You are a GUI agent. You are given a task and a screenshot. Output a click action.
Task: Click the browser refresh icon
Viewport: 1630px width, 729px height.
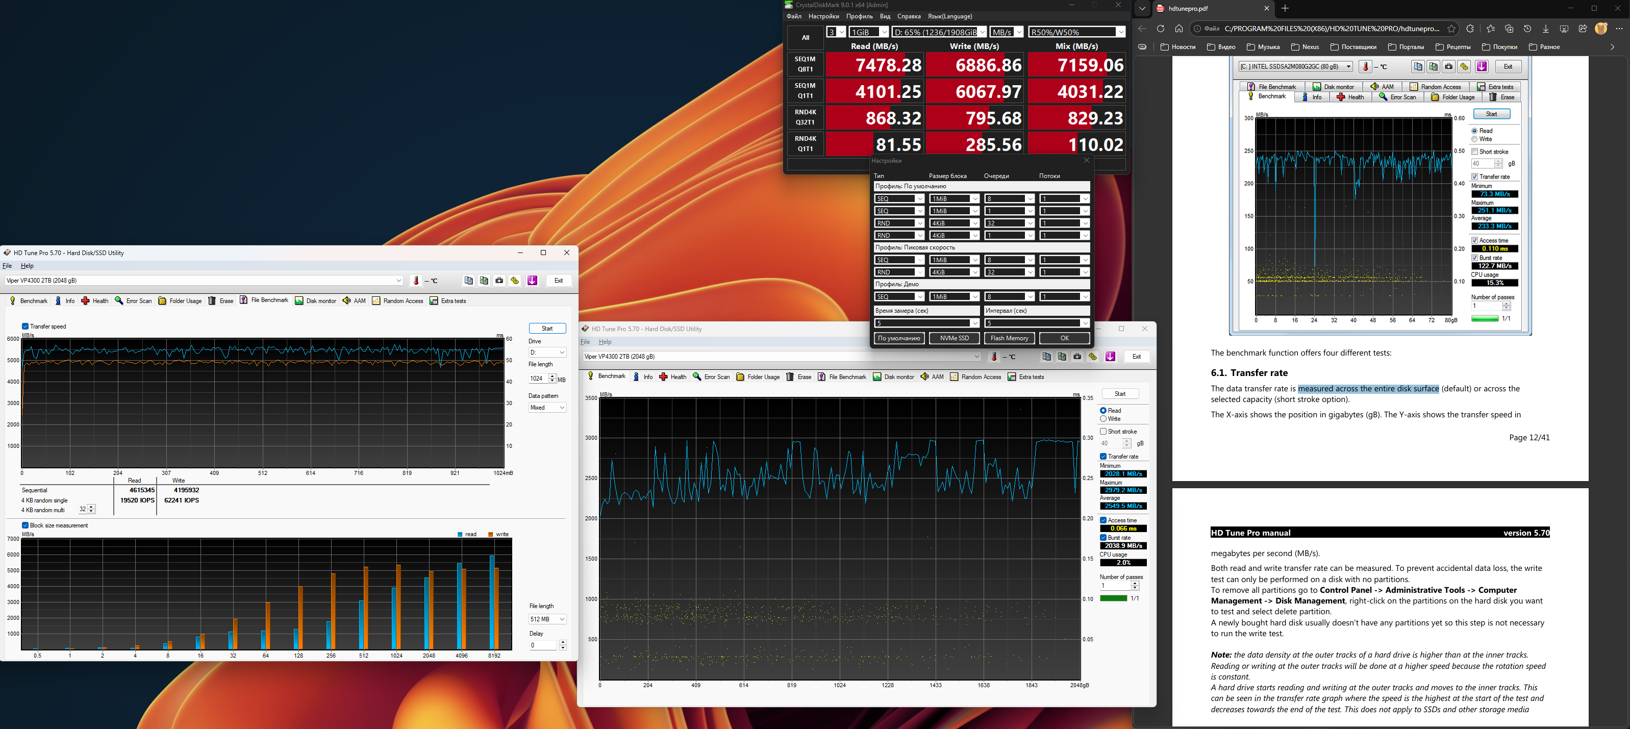1161,29
